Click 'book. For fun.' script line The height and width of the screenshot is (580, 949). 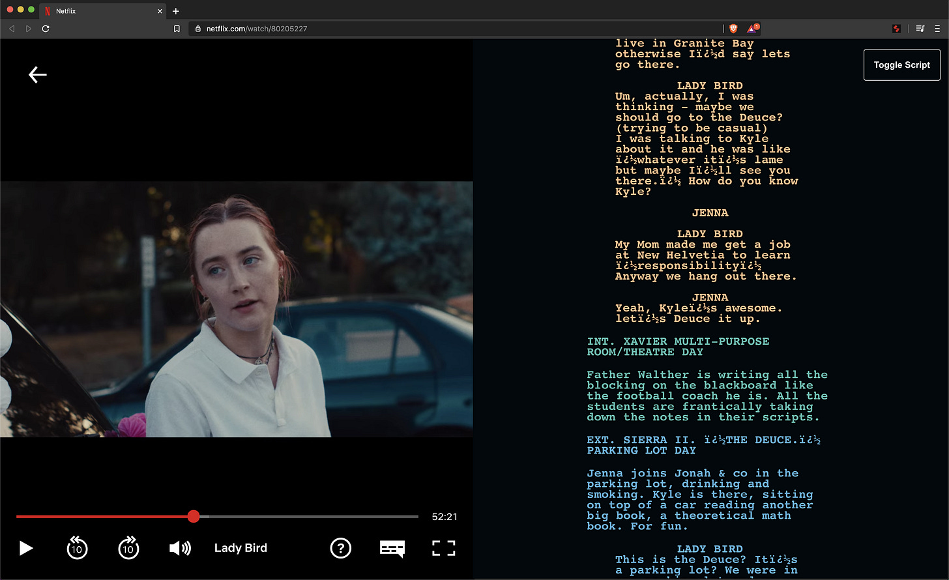click(x=637, y=527)
